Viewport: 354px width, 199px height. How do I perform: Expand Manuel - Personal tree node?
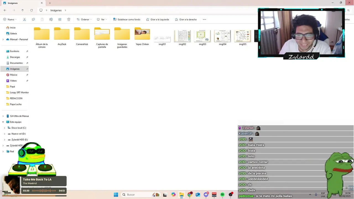(x=3, y=40)
